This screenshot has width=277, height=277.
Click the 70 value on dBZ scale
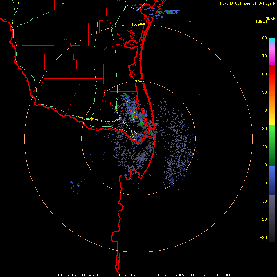click(x=264, y=56)
